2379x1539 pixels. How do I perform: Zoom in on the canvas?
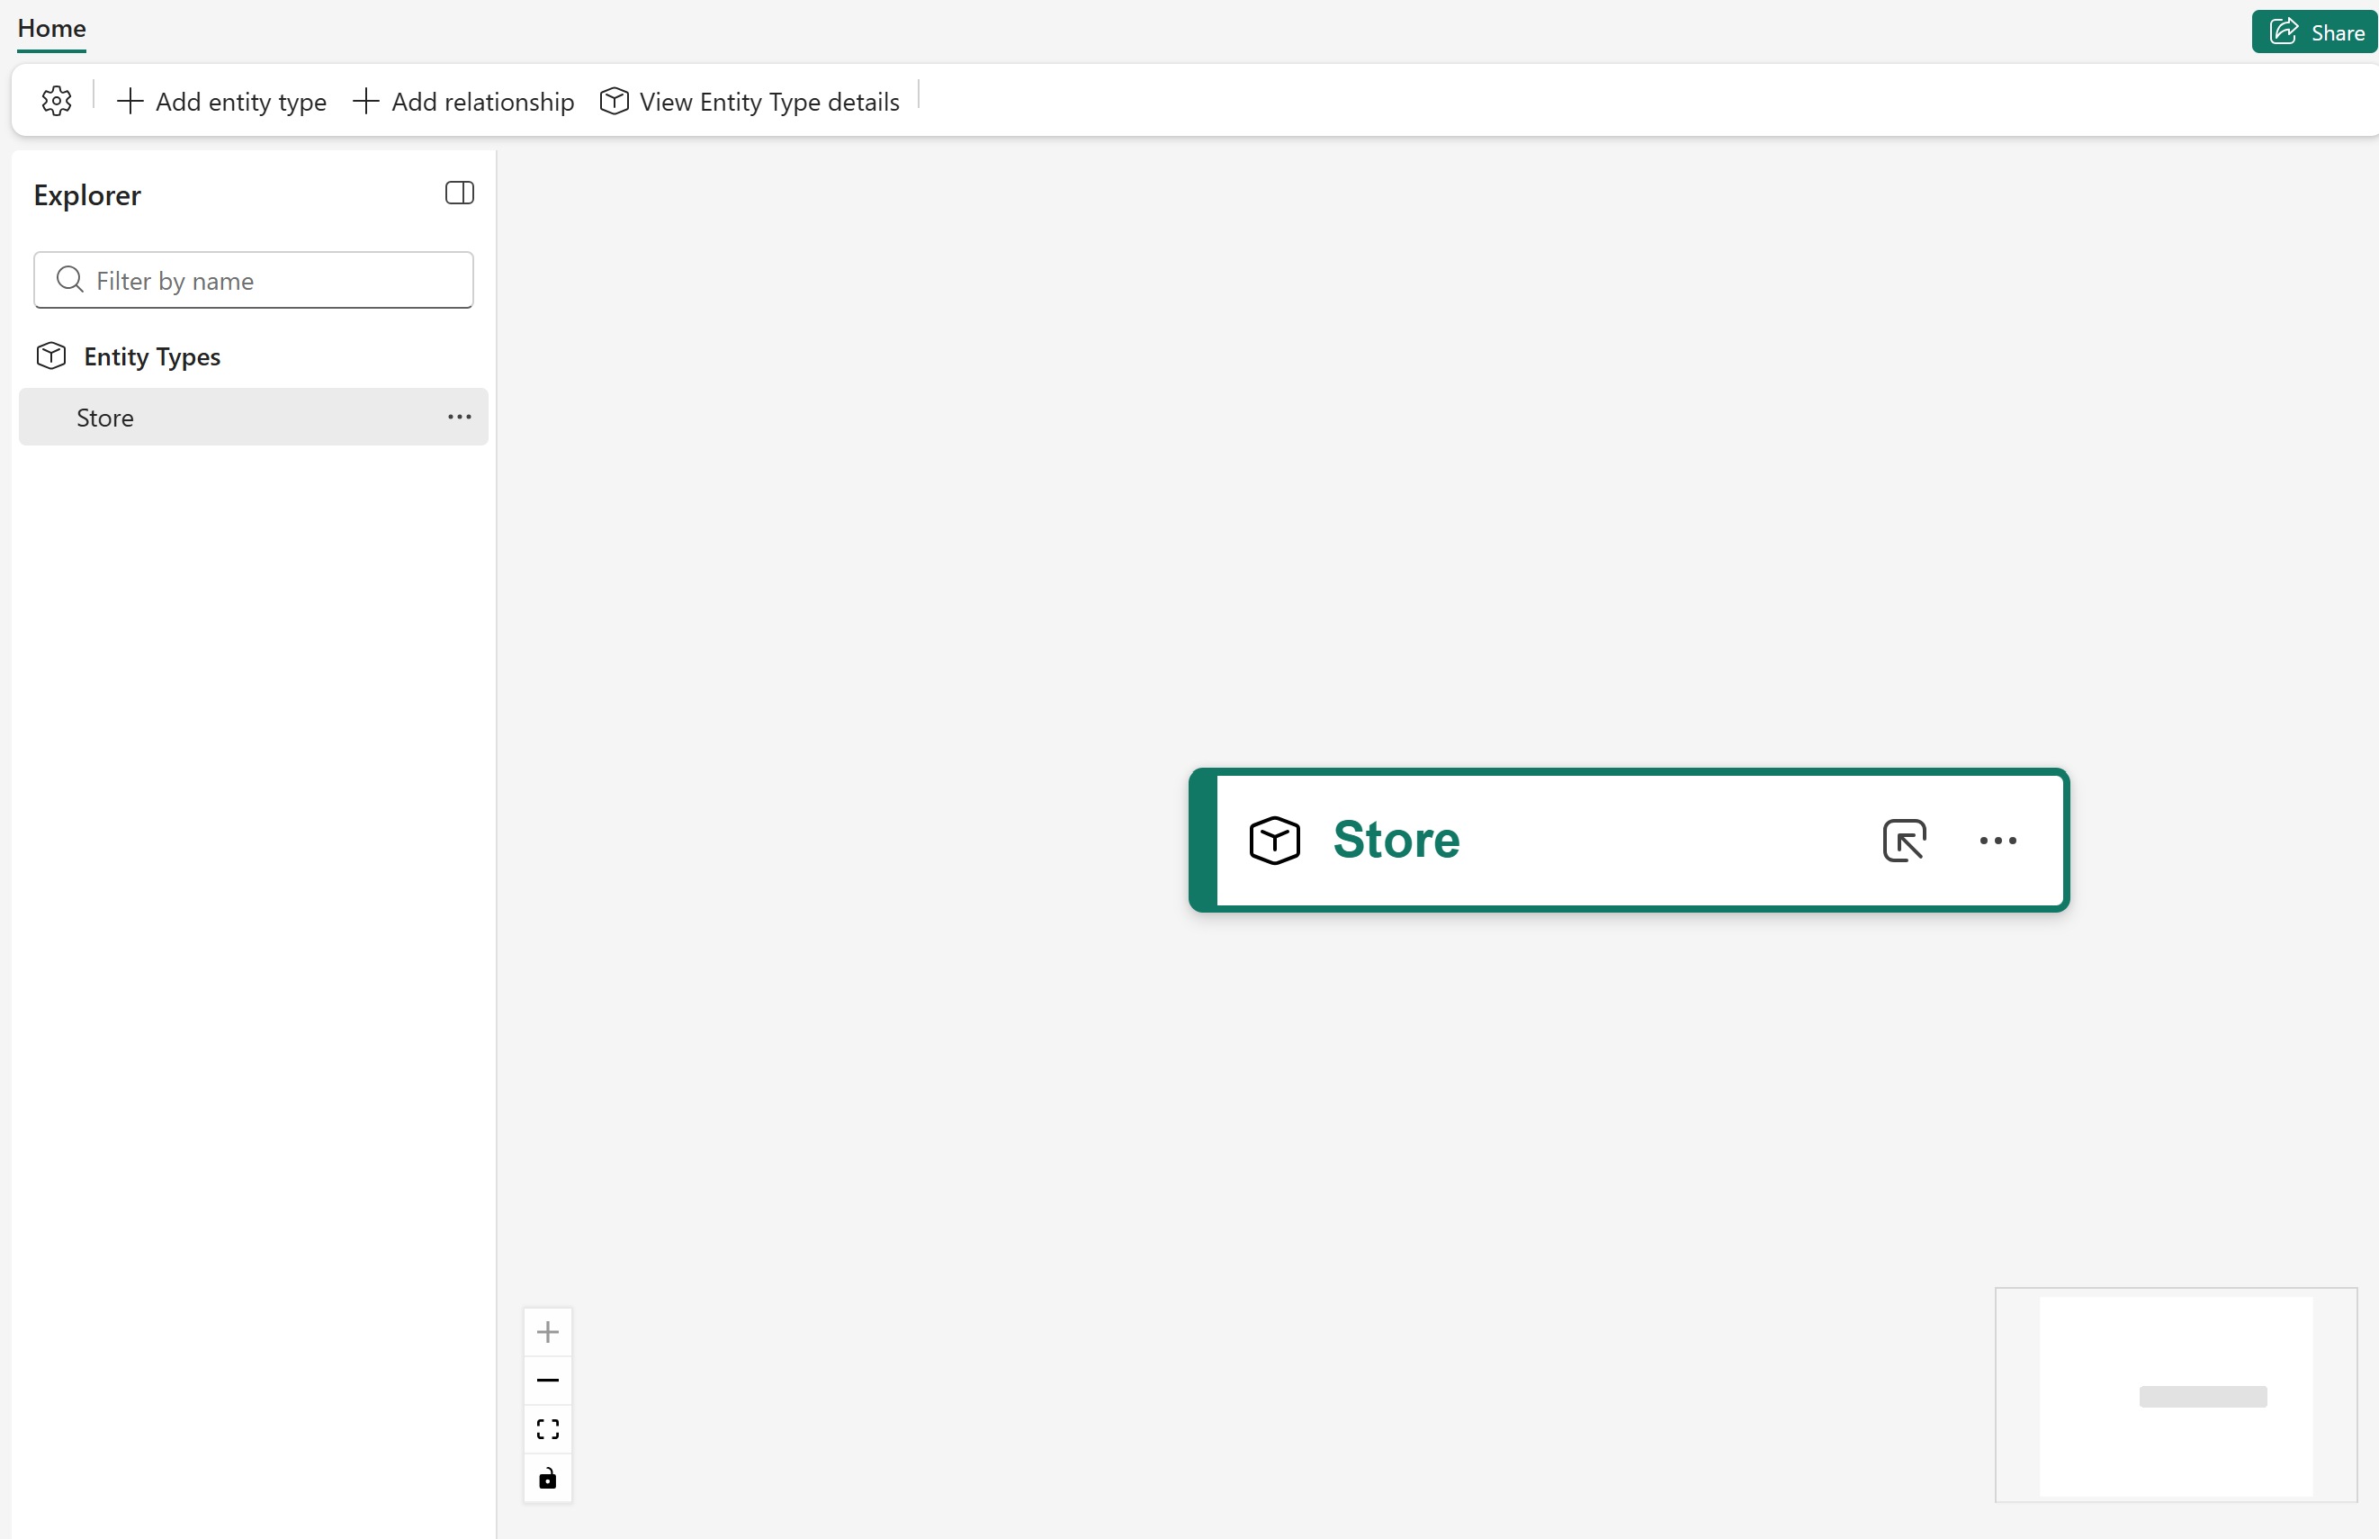pyautogui.click(x=548, y=1332)
